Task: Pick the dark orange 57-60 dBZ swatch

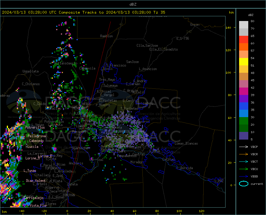Action: point(244,47)
